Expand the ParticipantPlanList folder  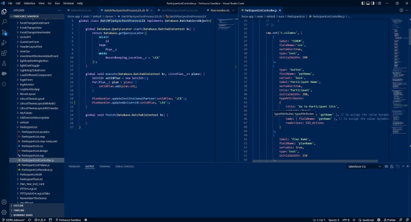pyautogui.click(x=37, y=179)
